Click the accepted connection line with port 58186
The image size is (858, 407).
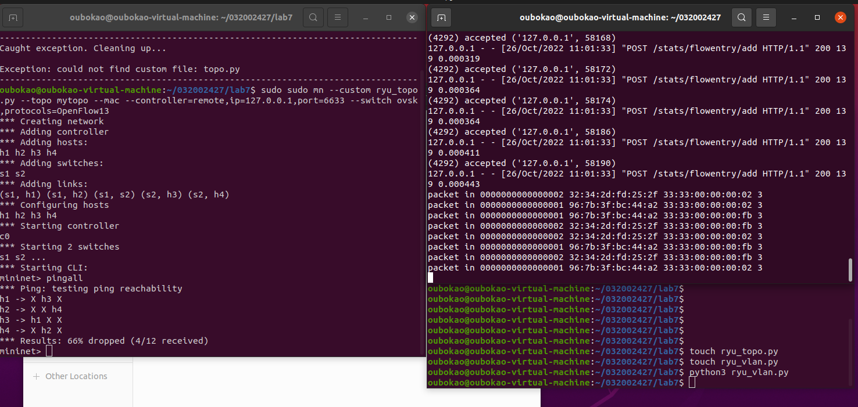[521, 132]
